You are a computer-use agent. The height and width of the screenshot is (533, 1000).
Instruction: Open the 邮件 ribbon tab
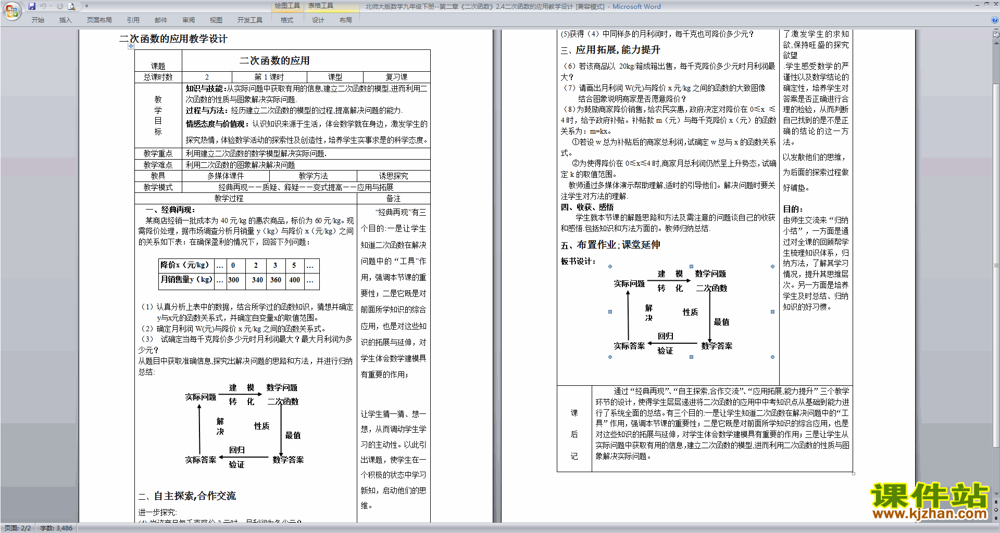tap(160, 20)
